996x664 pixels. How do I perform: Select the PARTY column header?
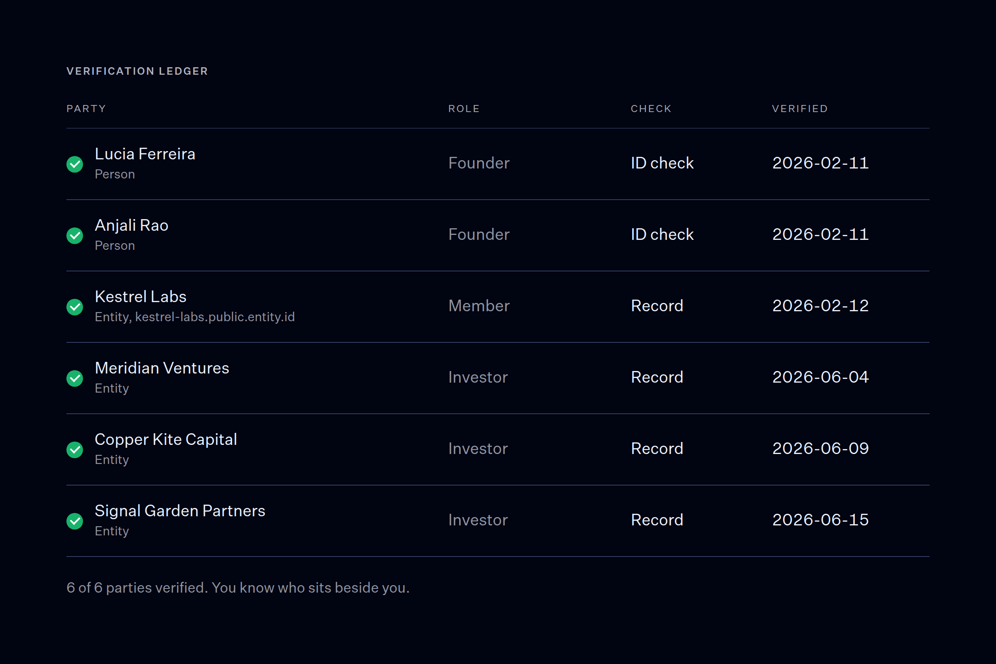(86, 109)
